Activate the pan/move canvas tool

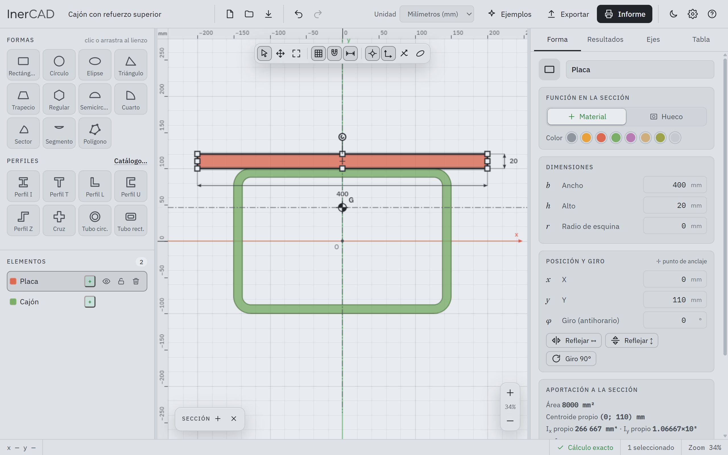point(280,53)
